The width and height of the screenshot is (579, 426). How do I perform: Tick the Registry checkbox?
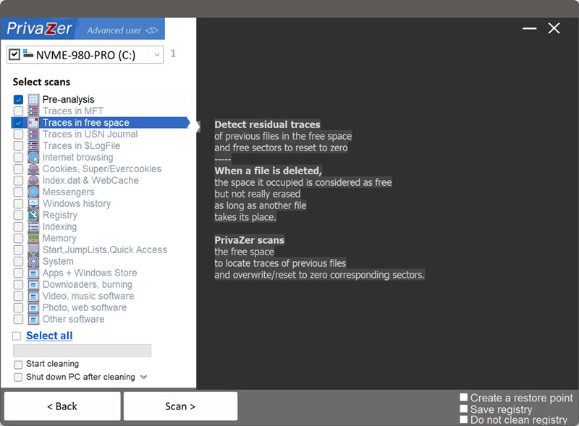click(x=18, y=216)
